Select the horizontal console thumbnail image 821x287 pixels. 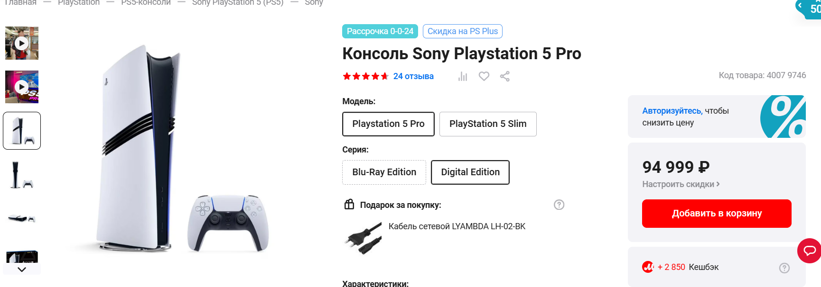pos(21,218)
